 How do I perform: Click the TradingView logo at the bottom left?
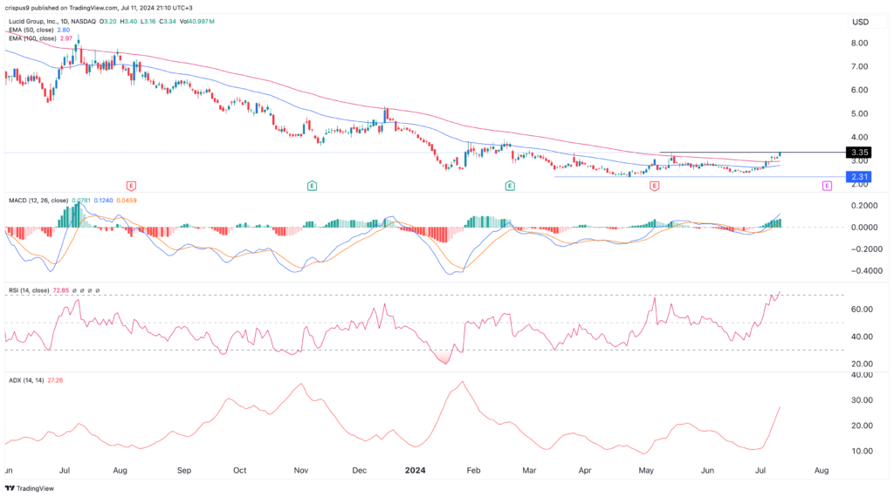point(30,488)
